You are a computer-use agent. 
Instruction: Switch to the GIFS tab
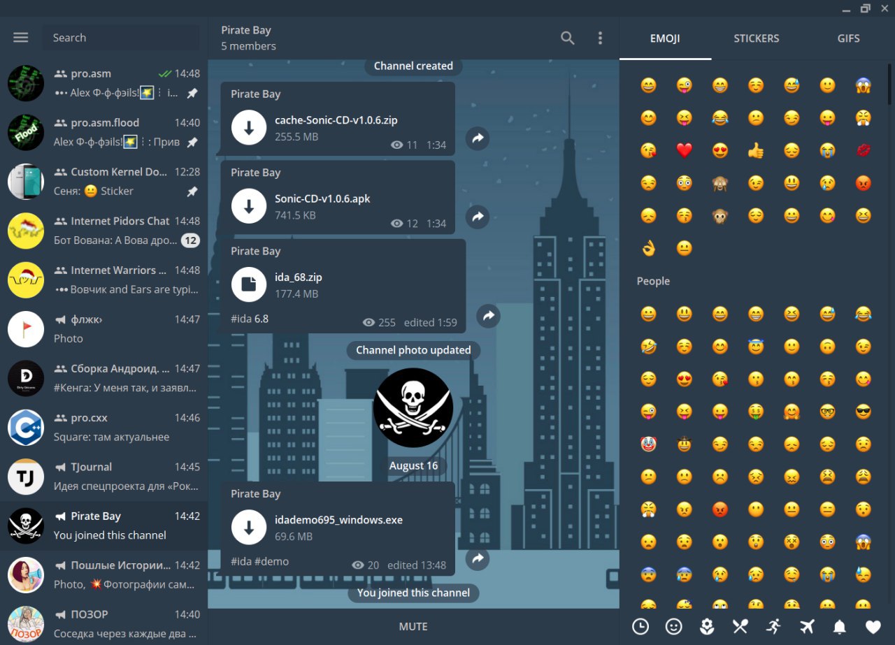point(848,38)
